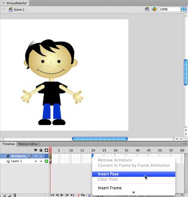Expand more context menu items arrow
This screenshot has height=197, width=188.
[x=133, y=193]
